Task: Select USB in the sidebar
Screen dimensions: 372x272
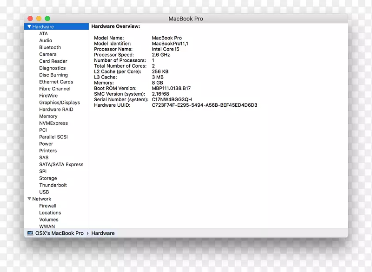Action: pyautogui.click(x=44, y=192)
